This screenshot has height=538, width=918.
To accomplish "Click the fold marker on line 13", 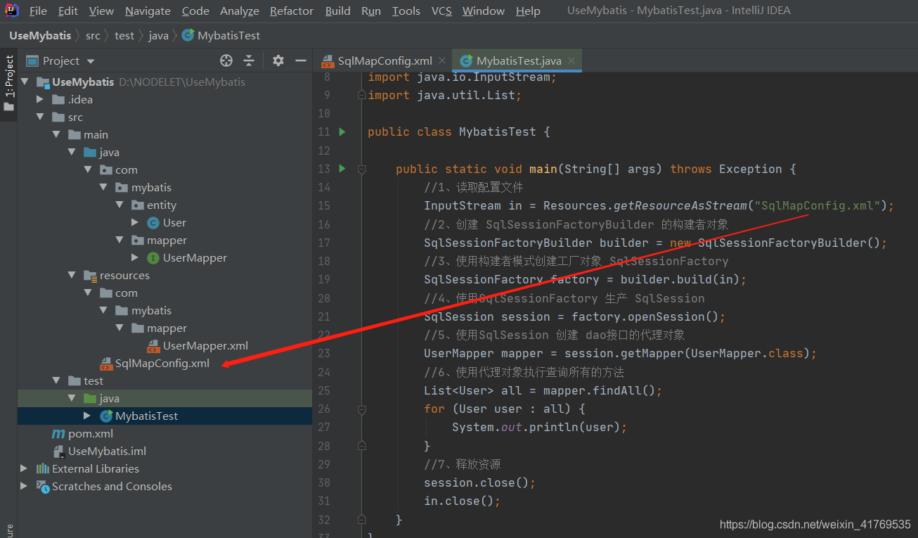I will point(361,169).
